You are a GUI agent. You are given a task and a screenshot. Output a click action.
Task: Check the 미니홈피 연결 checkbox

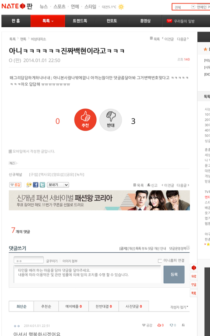160,261
